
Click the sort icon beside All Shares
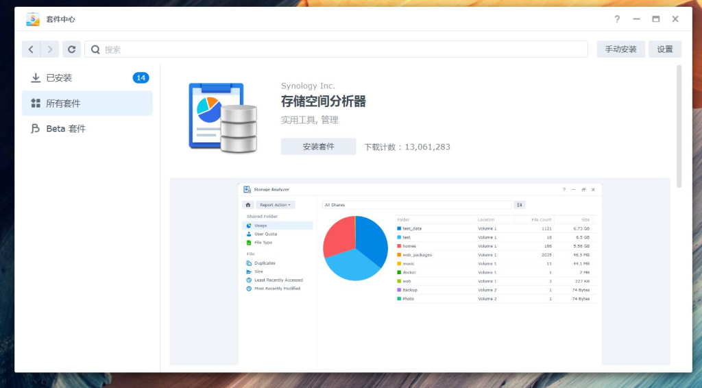point(520,205)
